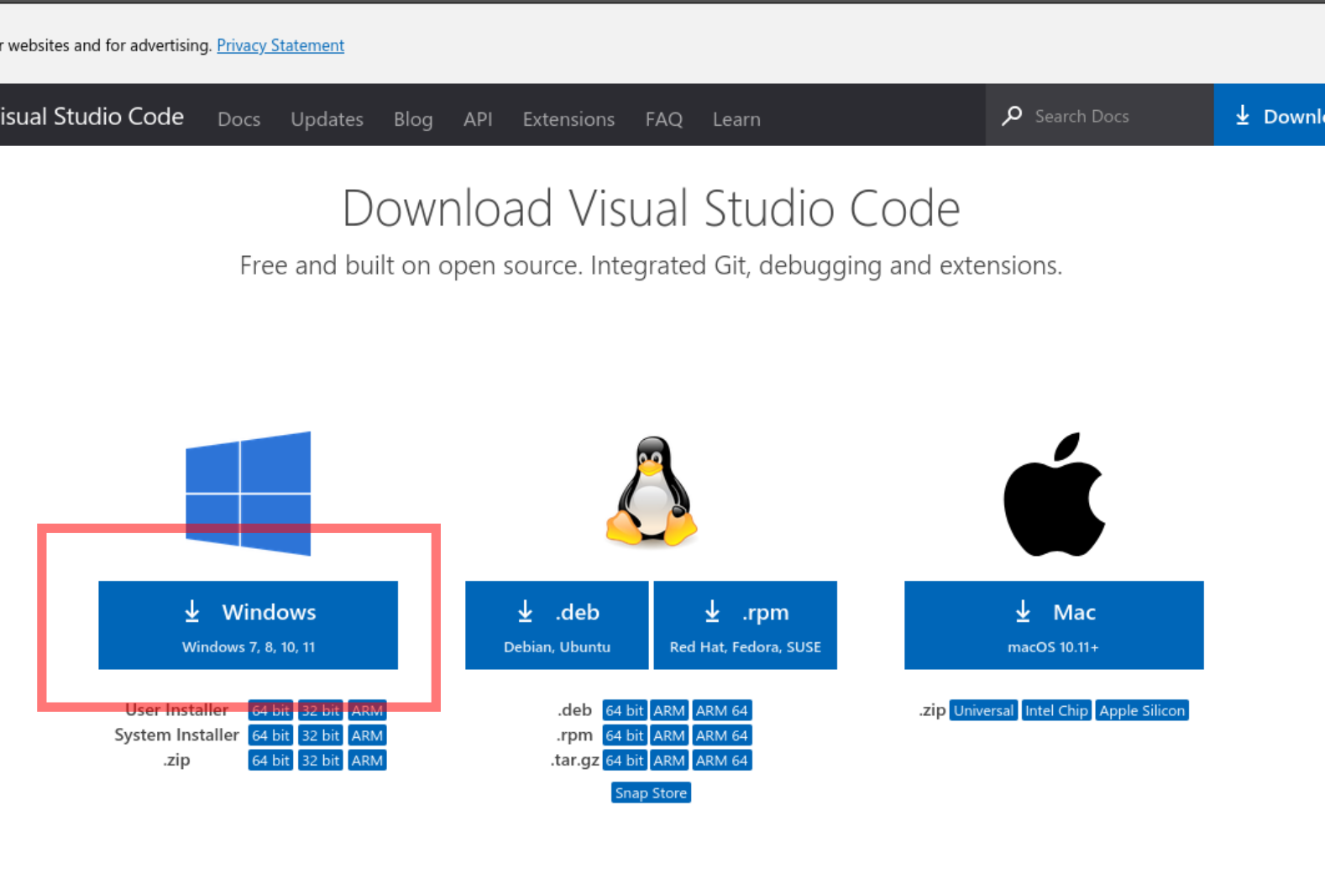This screenshot has height=879, width=1325.
Task: Open the FAQ menu item
Action: [664, 119]
